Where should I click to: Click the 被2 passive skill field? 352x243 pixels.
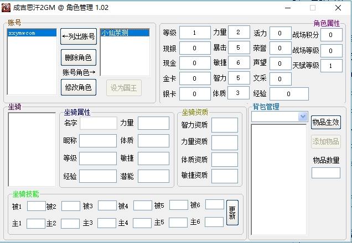coord(71,206)
